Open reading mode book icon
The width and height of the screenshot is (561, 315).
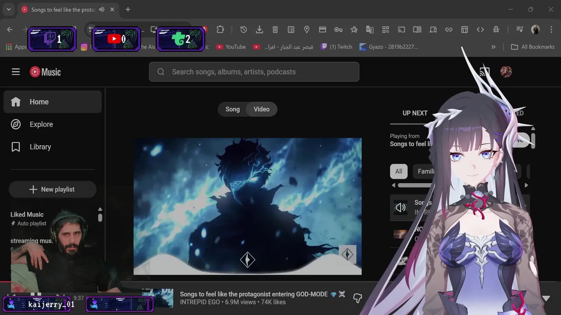(417, 29)
